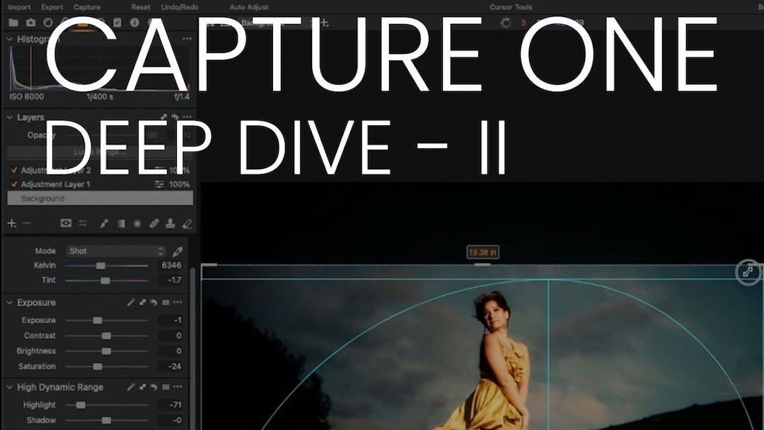Click High Dynamic Range copy-apply arrows icon
This screenshot has height=430, width=764.
(142, 387)
